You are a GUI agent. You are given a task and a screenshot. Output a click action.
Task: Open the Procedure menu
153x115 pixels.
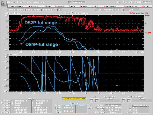click(x=16, y=6)
